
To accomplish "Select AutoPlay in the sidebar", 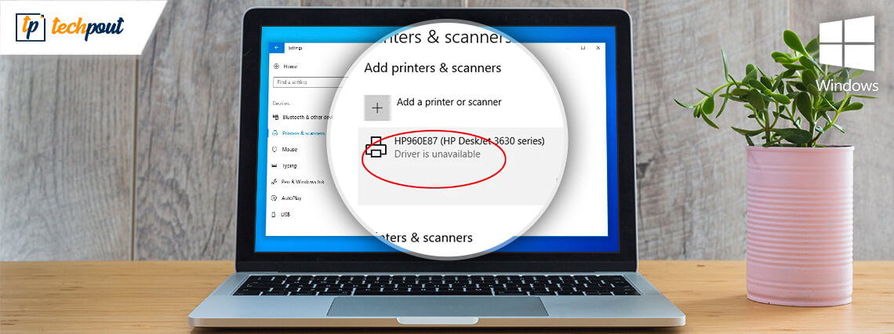I will 287,198.
